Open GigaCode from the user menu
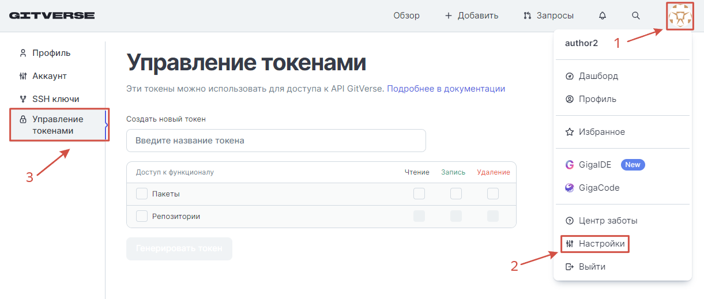 (598, 188)
